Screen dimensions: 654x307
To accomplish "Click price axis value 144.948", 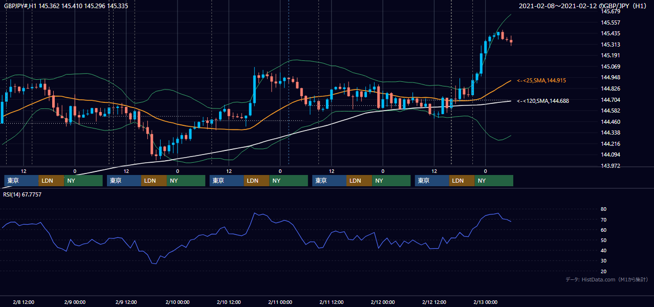I will 611,78.
